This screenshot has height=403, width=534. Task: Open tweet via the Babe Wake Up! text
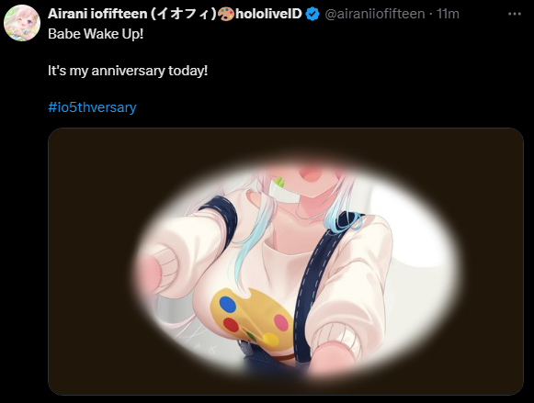96,34
